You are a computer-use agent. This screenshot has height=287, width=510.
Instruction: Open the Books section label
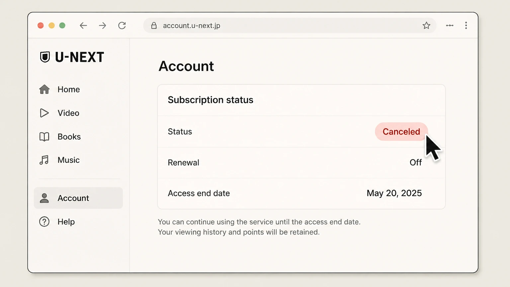pos(69,137)
